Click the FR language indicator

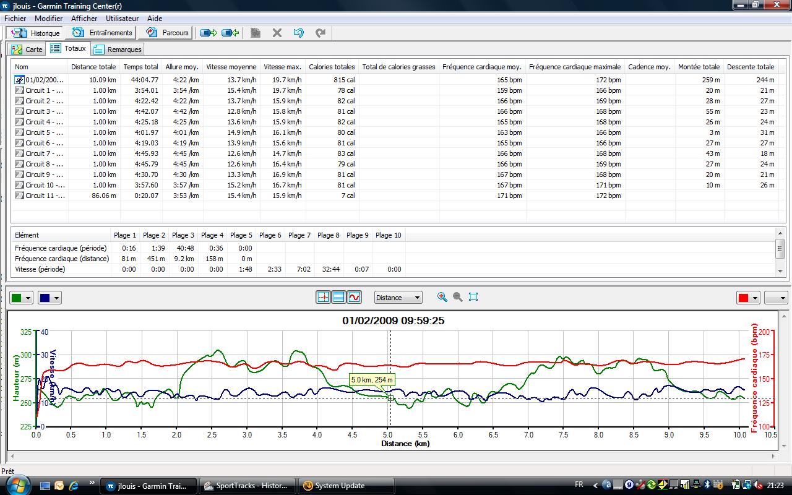(579, 485)
